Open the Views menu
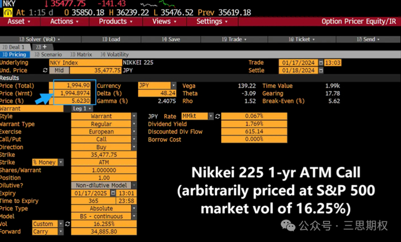The width and height of the screenshot is (401, 242). click(x=164, y=21)
